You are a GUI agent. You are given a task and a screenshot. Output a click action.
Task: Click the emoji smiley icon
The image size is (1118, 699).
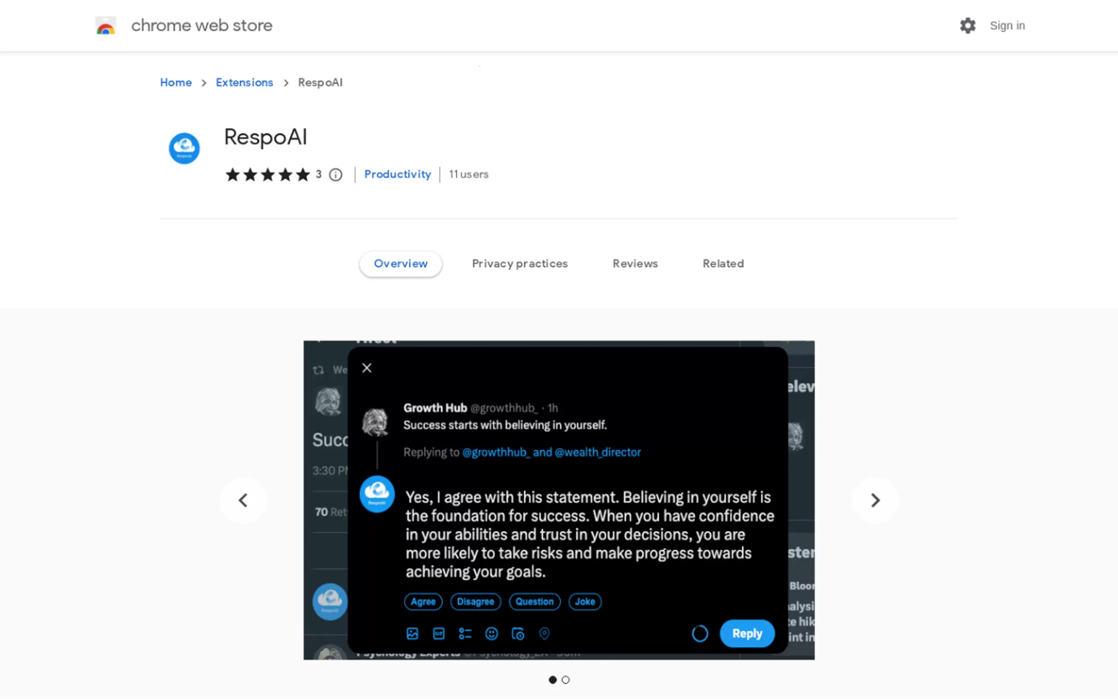point(491,633)
